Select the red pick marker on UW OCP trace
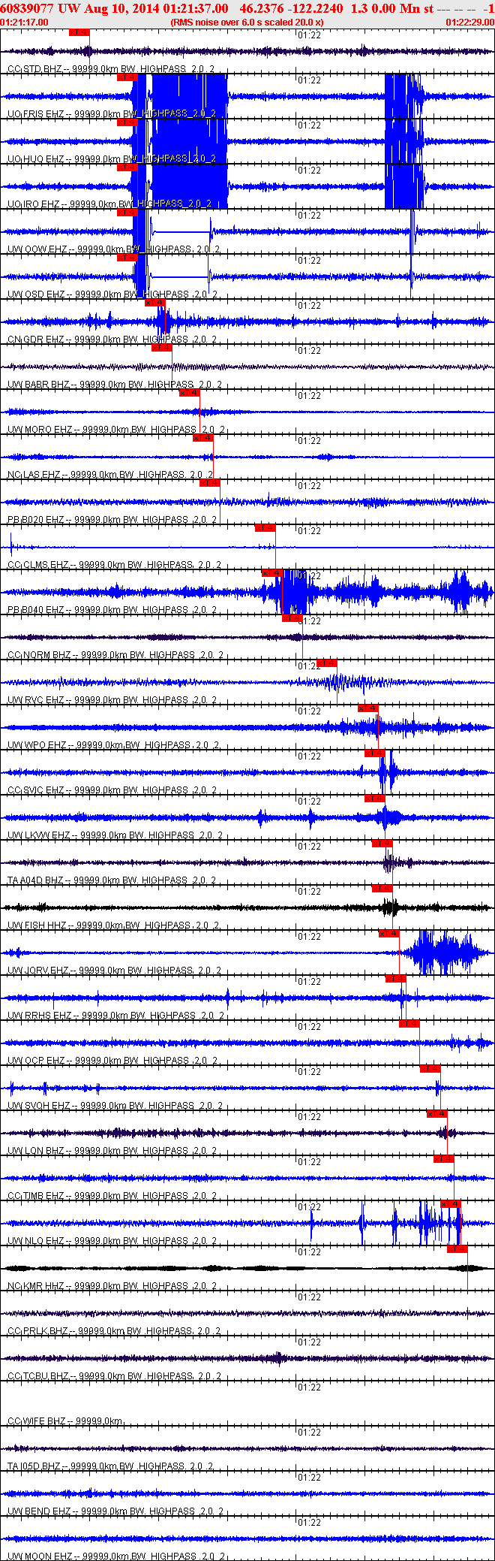 (x=409, y=1024)
